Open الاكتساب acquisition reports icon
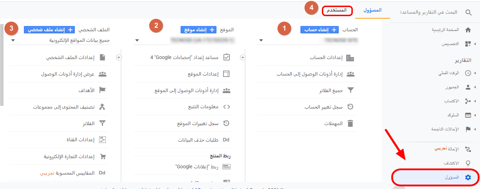This screenshot has width=480, height=189. pos(468,101)
